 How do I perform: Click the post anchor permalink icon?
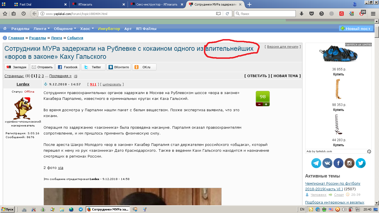point(46,84)
